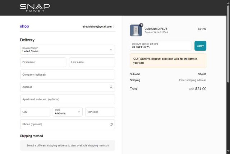The height and width of the screenshot is (154, 230).
Task: Click the Company (optional) field
Action: [x=68, y=75]
